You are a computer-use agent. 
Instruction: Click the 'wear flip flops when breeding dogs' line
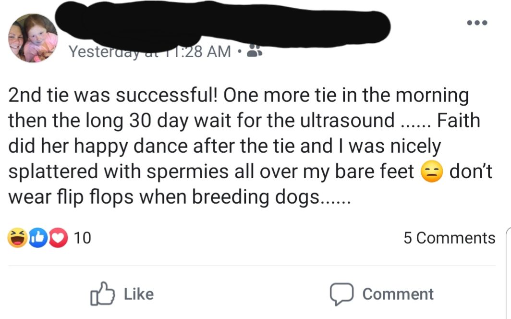[x=163, y=197]
